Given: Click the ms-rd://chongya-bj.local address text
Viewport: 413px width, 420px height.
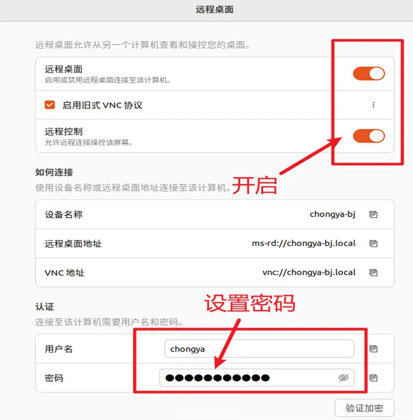Looking at the screenshot, I should [x=304, y=243].
